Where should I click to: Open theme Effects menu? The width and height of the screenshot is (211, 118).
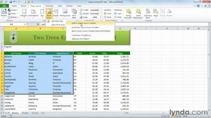13,17
